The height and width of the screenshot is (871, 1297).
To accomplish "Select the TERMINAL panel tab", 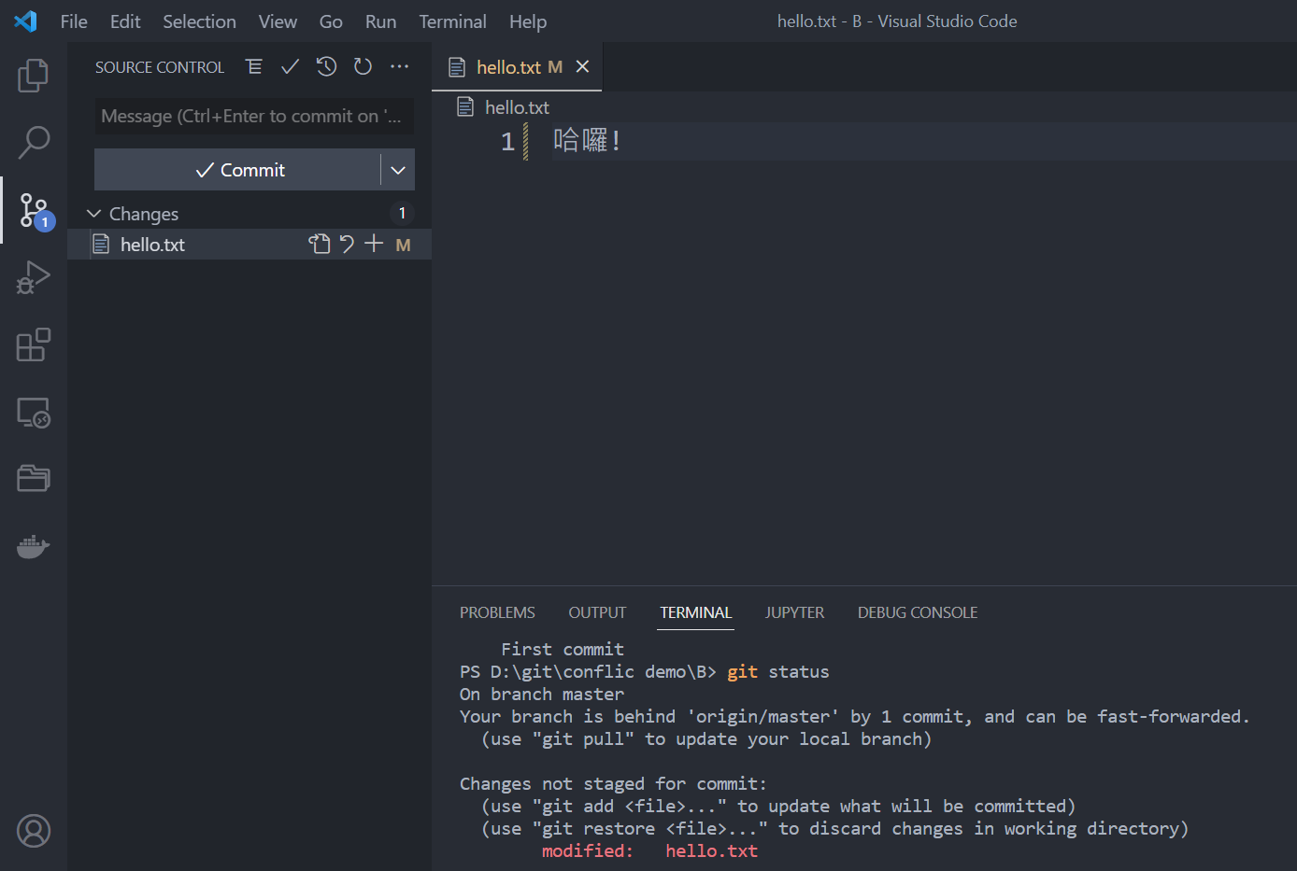I will pyautogui.click(x=695, y=612).
